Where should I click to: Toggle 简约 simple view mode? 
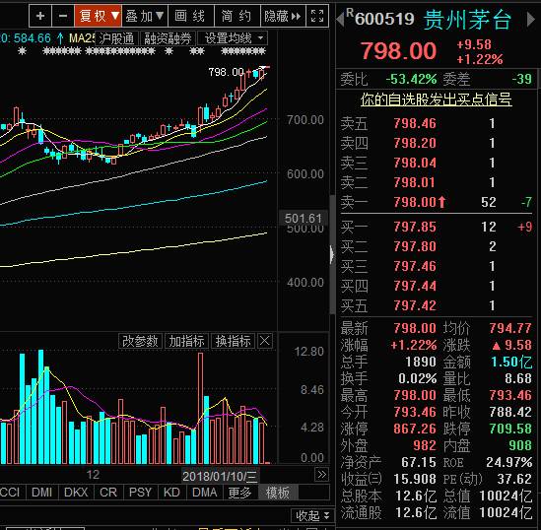click(x=237, y=16)
